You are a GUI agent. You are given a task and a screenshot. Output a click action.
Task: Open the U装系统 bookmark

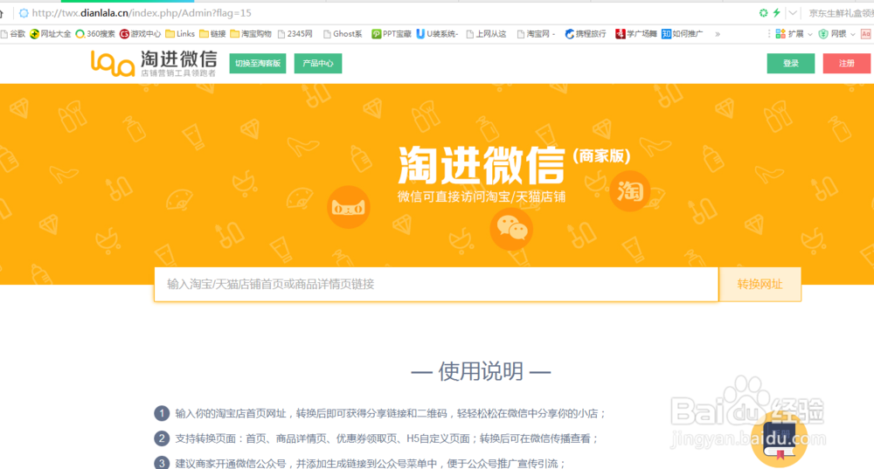tap(438, 34)
